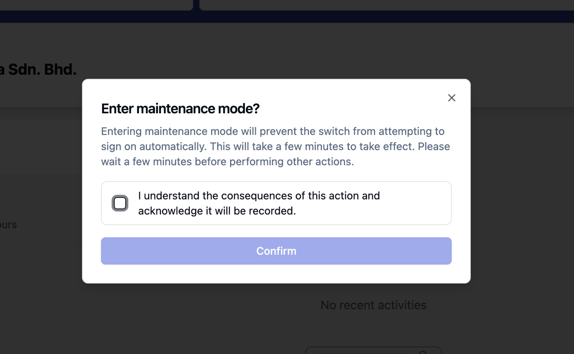The height and width of the screenshot is (354, 574).
Task: Click the acknowledgement statement text
Action: (x=259, y=203)
